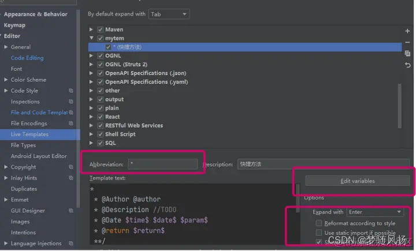Duplicate the selected template with copy icon
The image size is (416, 251).
click(x=407, y=54)
